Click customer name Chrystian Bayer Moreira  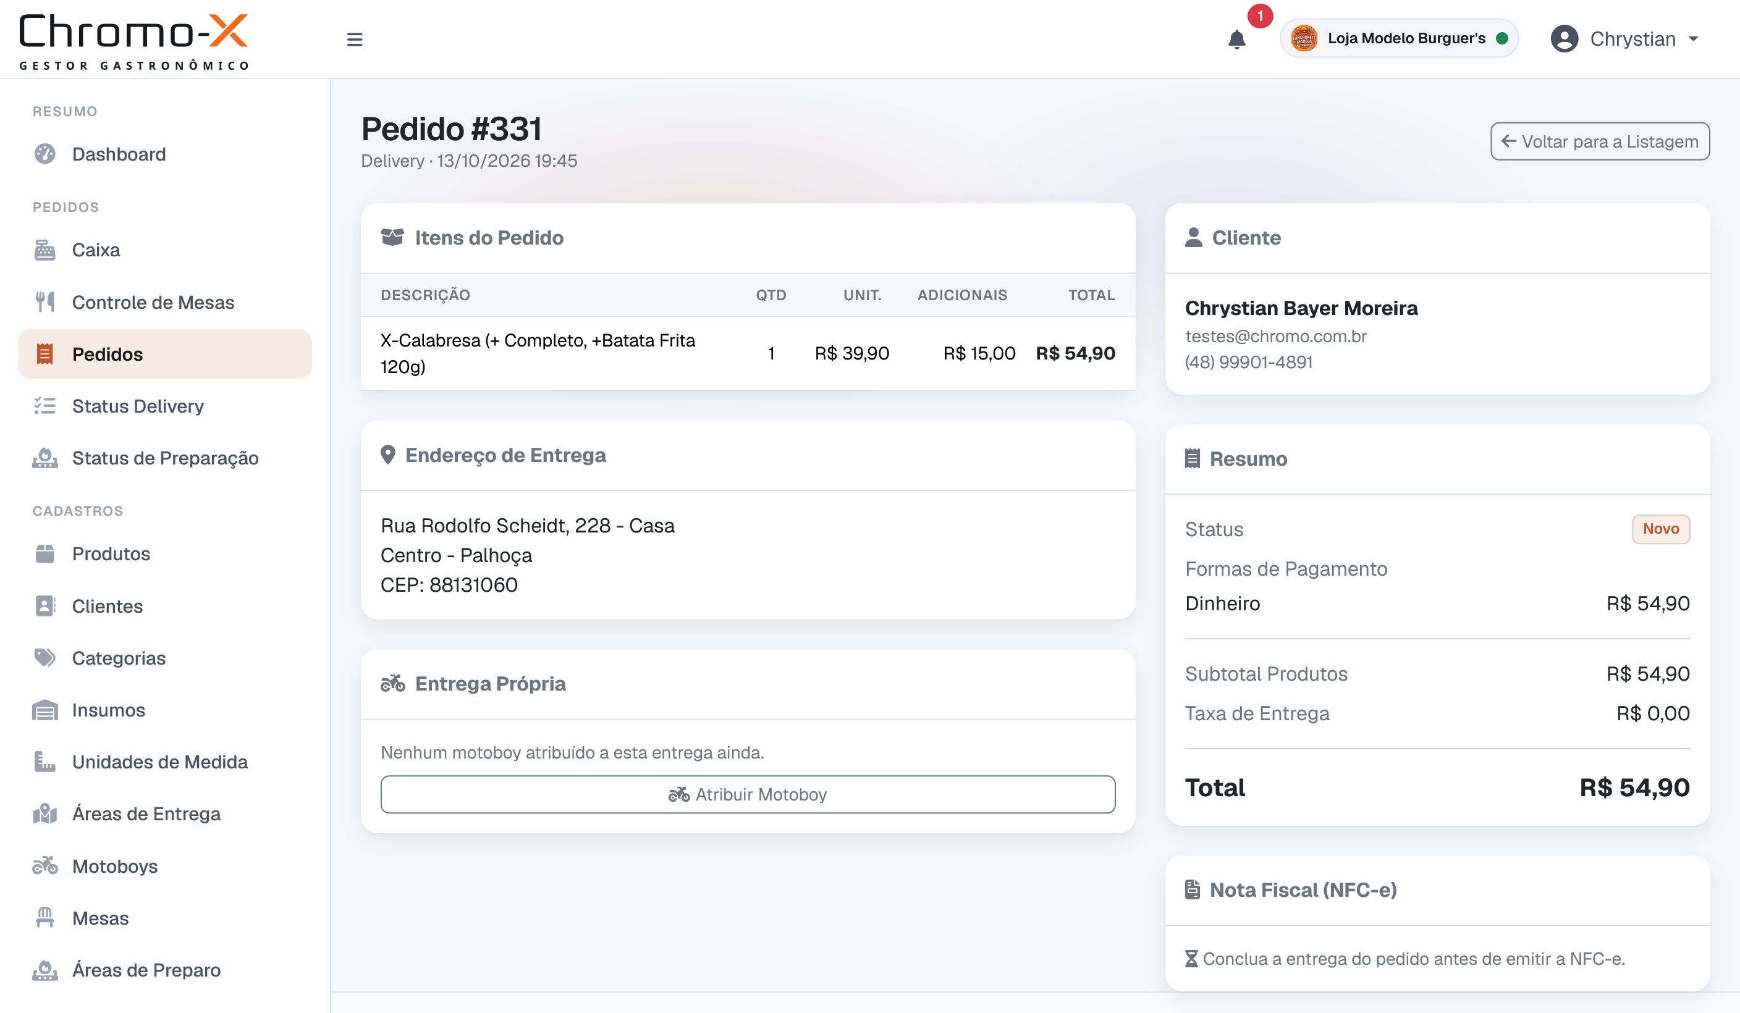coord(1301,308)
